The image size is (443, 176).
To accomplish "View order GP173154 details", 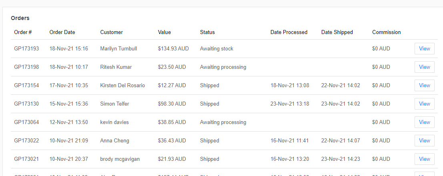I will [x=424, y=85].
